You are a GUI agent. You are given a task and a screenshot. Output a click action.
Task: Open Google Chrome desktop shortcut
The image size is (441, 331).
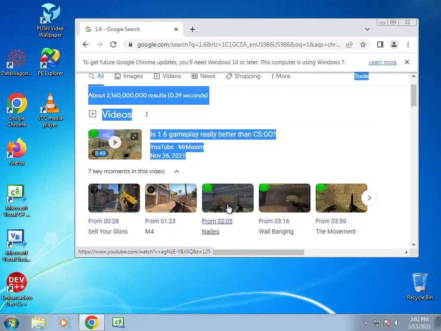(17, 110)
